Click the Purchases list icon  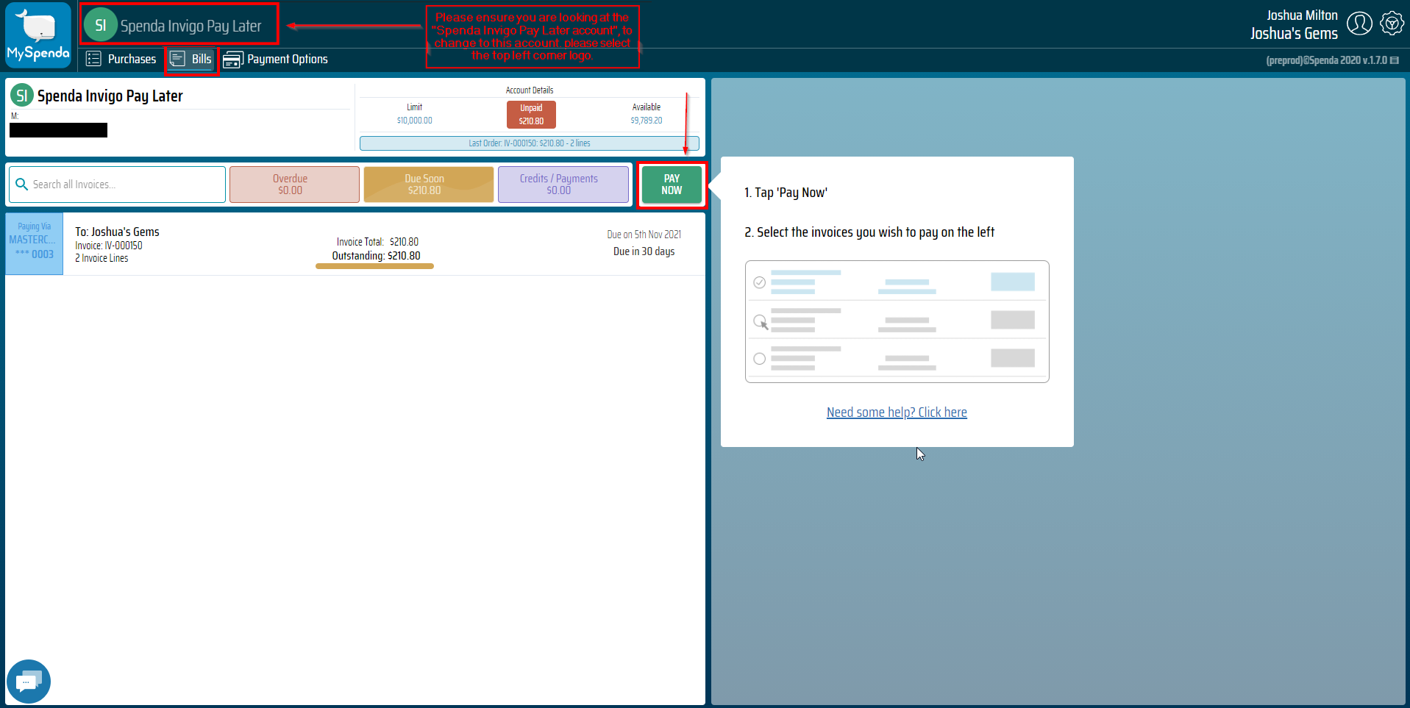93,59
